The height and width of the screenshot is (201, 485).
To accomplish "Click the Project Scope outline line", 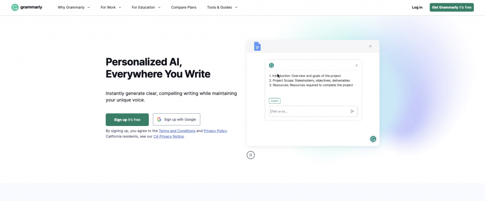I will pyautogui.click(x=309, y=81).
